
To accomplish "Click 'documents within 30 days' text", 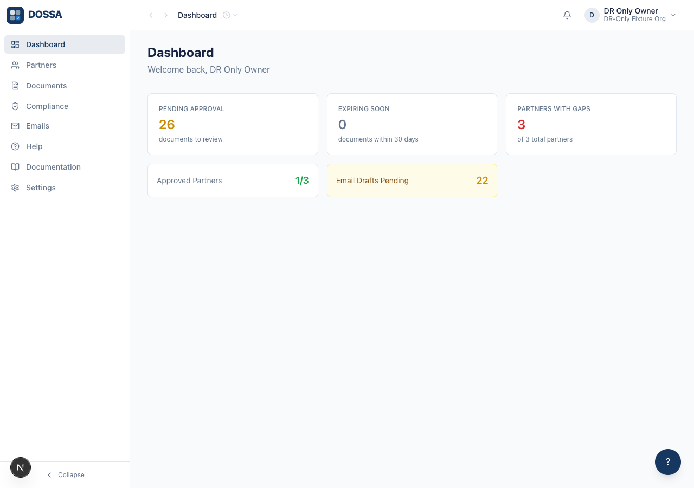I will 378,139.
